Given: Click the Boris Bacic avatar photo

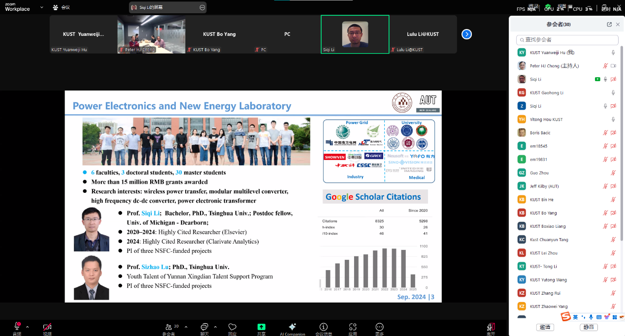Looking at the screenshot, I should 522,133.
